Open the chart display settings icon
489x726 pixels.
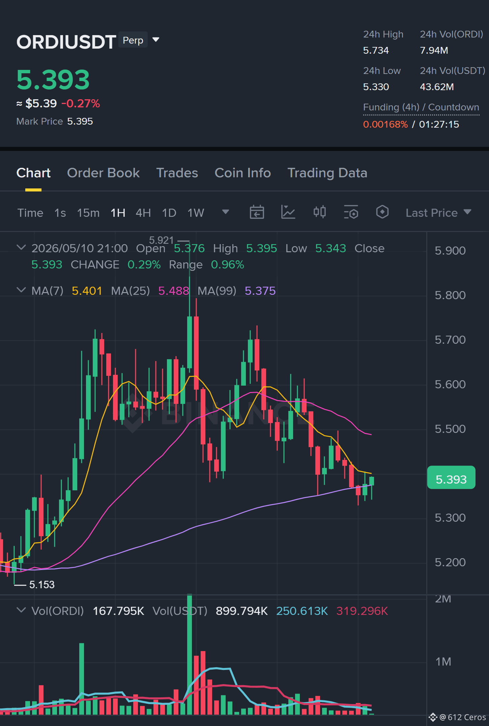click(x=351, y=212)
